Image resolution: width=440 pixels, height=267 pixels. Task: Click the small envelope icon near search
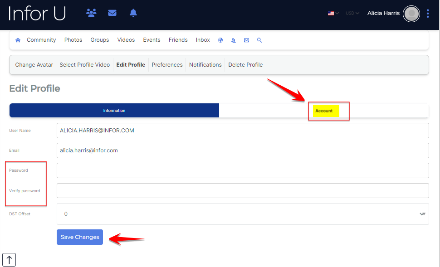(x=246, y=40)
